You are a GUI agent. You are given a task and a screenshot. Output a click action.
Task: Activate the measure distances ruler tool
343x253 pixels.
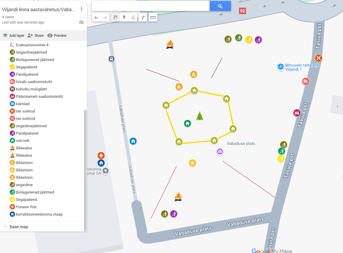[153, 17]
